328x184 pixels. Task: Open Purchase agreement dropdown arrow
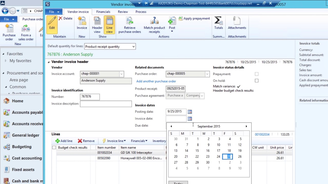coord(202,96)
